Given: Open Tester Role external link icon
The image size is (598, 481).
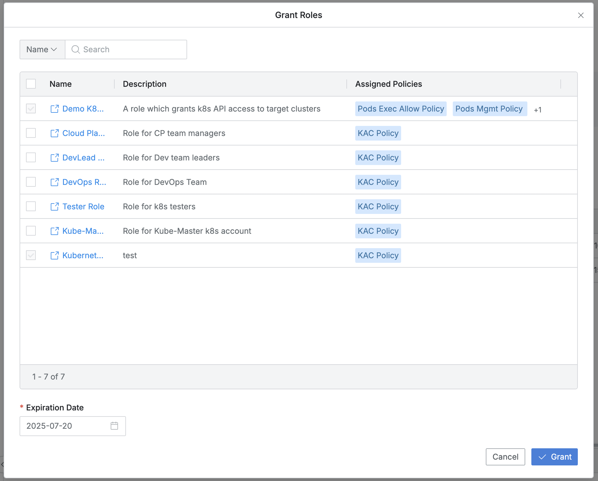Looking at the screenshot, I should click(54, 207).
